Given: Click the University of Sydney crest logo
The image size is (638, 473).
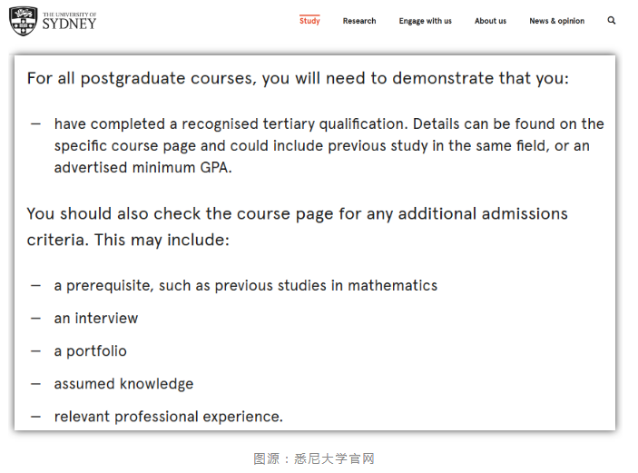Looking at the screenshot, I should click(x=24, y=21).
